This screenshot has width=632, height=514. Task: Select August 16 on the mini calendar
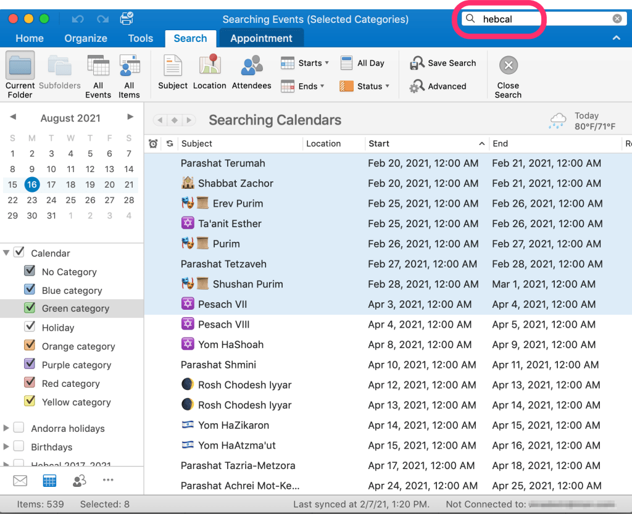(32, 184)
